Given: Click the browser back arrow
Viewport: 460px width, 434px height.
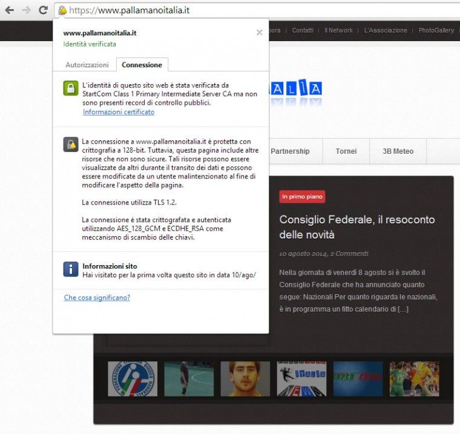Looking at the screenshot, I should (10, 10).
